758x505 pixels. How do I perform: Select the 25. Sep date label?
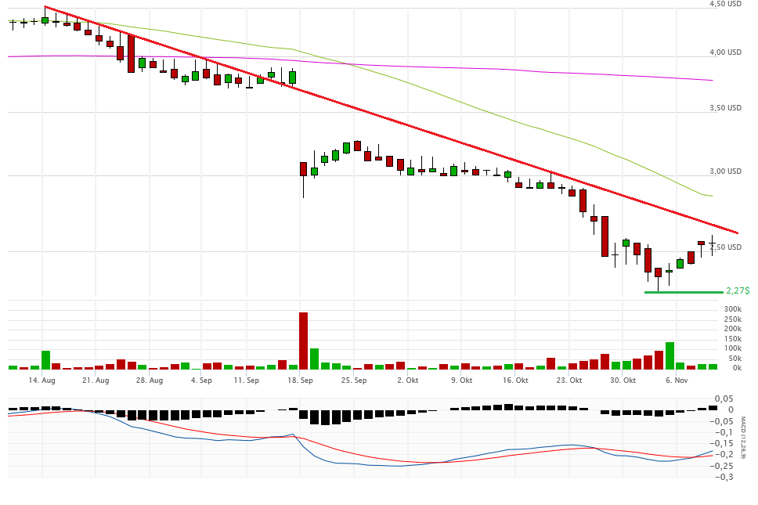354,381
